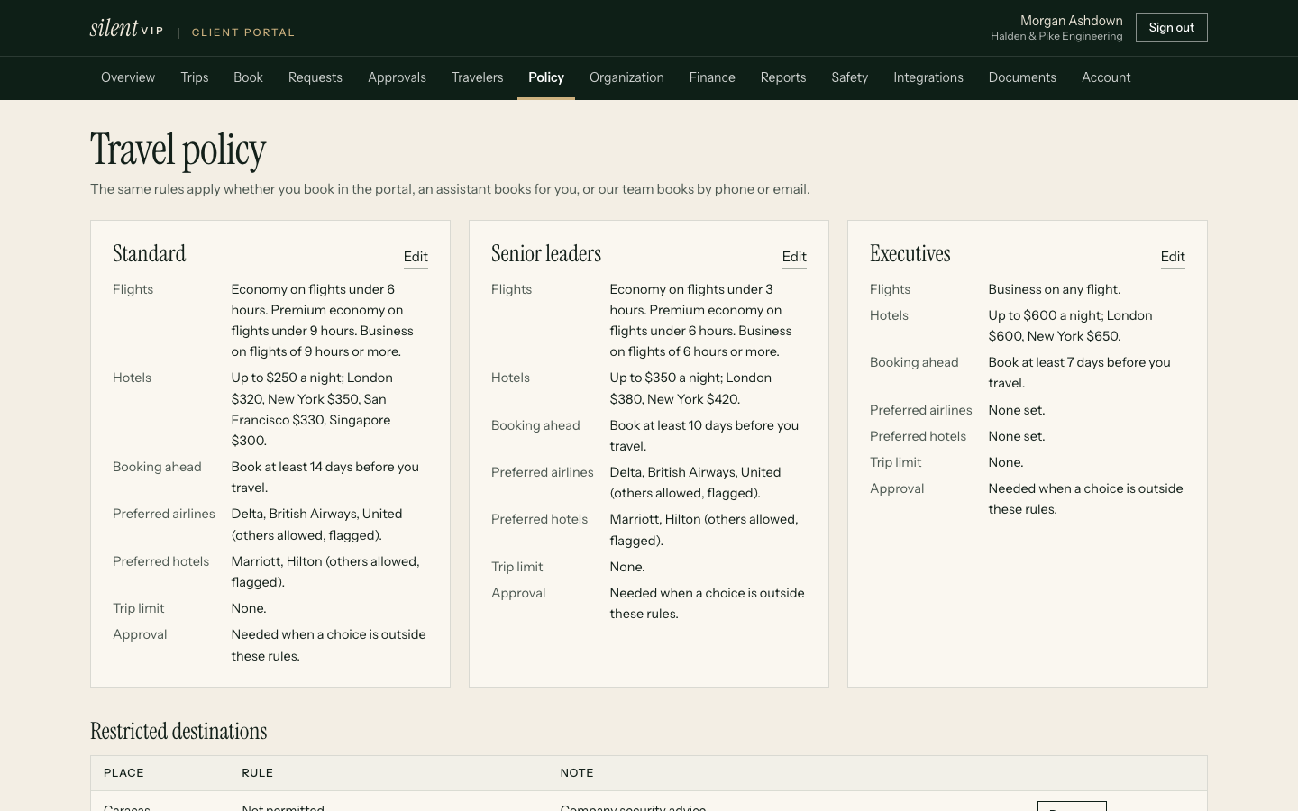Screen dimensions: 1298x811
Task: Click the Standard card title
Action: tap(150, 254)
